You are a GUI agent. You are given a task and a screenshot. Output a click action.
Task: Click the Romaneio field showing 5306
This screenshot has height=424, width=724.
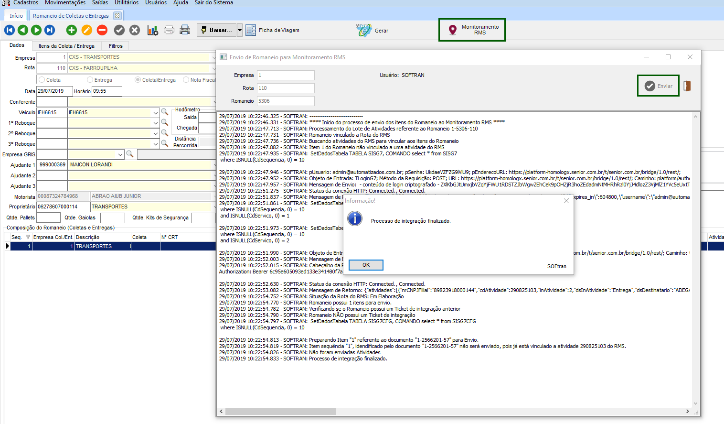point(286,101)
